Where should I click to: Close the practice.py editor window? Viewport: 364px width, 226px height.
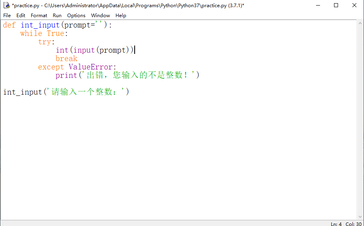point(354,6)
